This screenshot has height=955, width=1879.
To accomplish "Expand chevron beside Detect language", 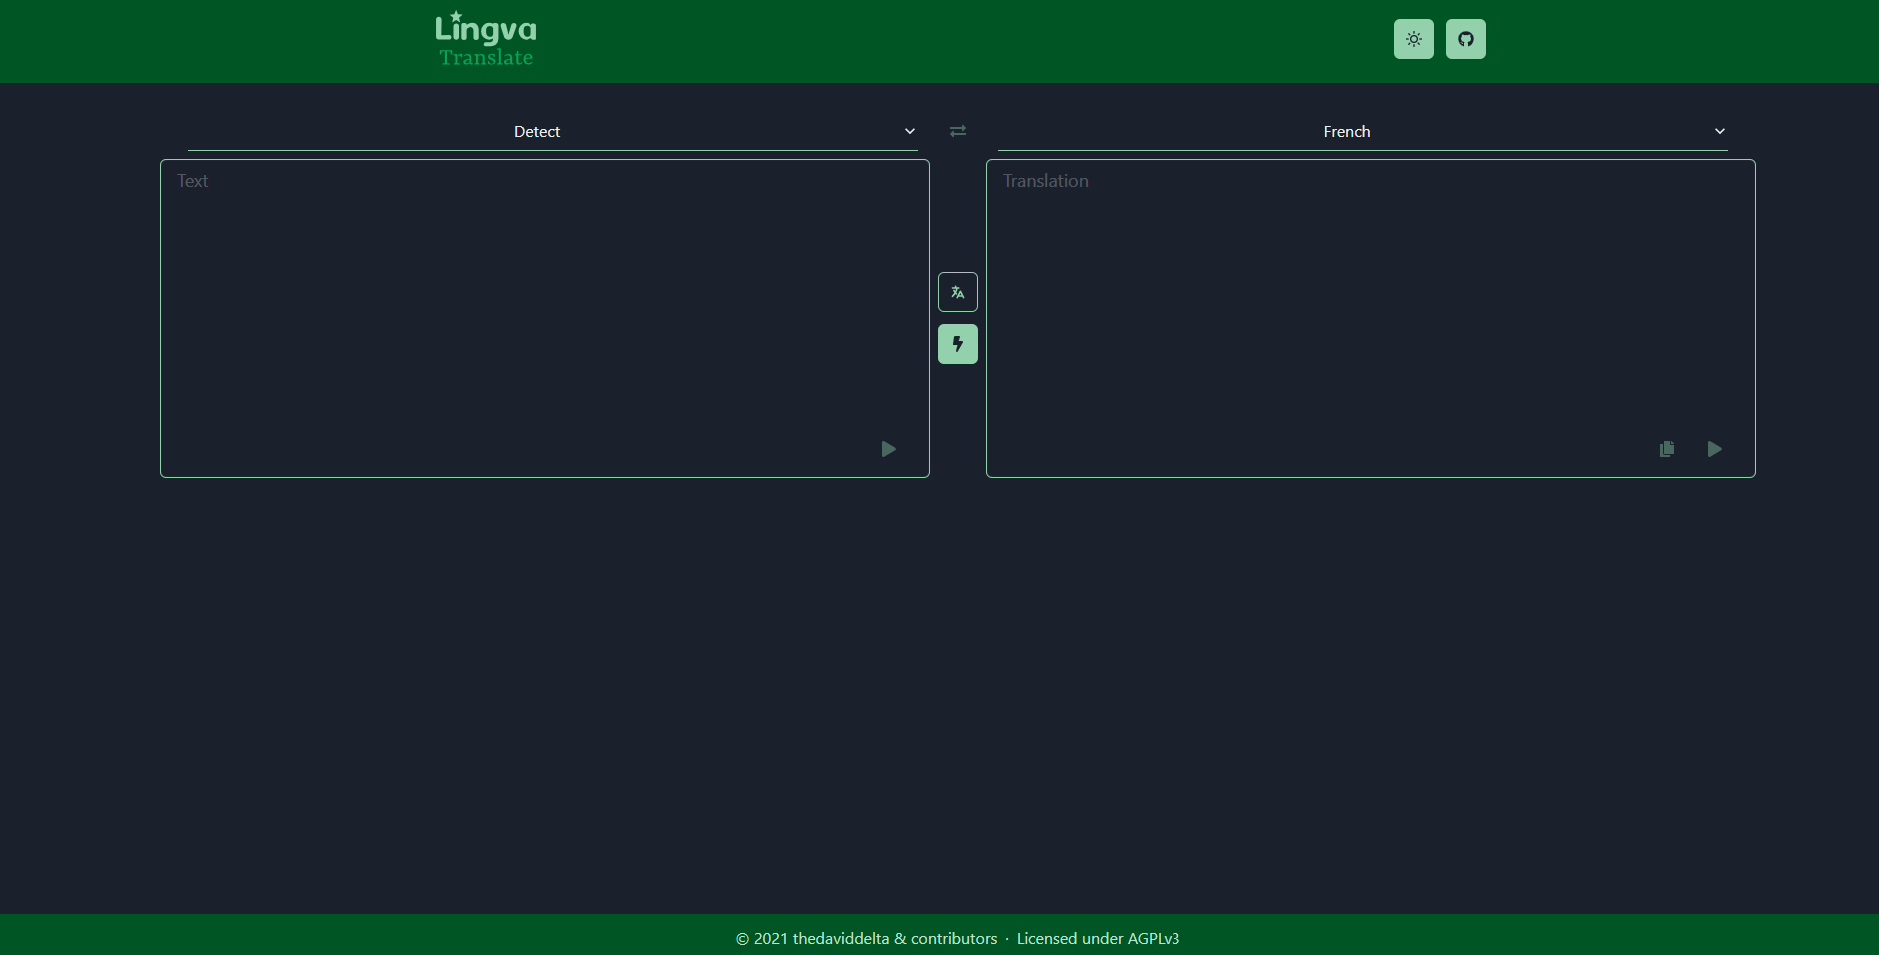I will (x=909, y=132).
